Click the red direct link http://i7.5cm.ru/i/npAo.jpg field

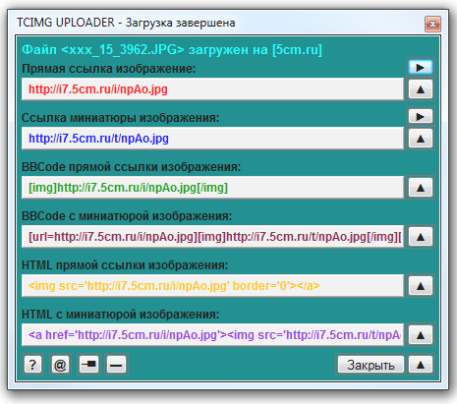(212, 89)
